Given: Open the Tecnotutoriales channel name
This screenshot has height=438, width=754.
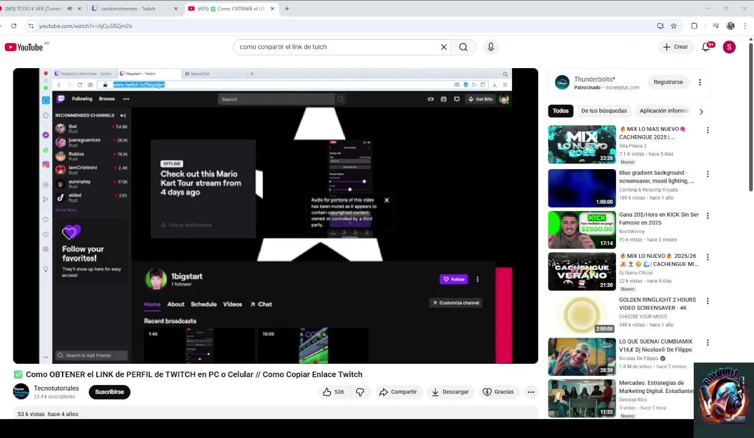Looking at the screenshot, I should coord(57,388).
